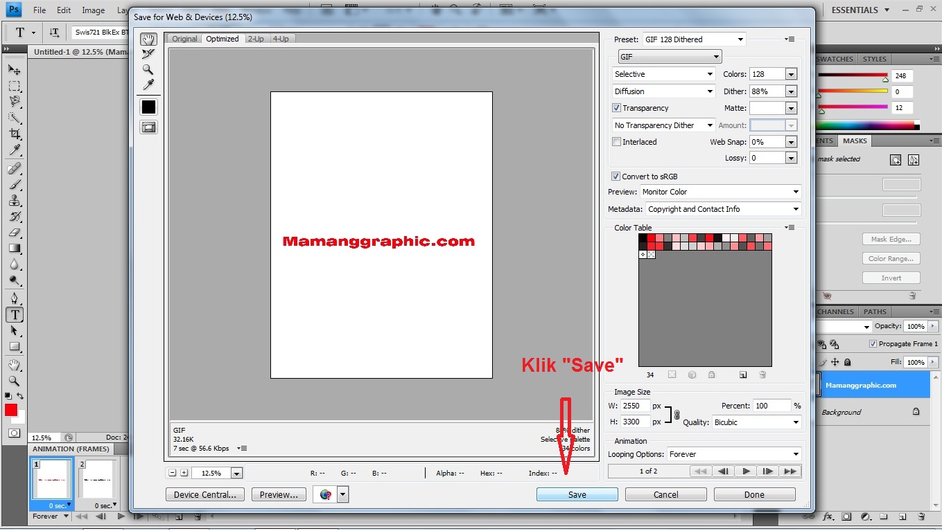Delete selected colors using the trash icon
Screen dimensions: 942x531
tap(762, 375)
